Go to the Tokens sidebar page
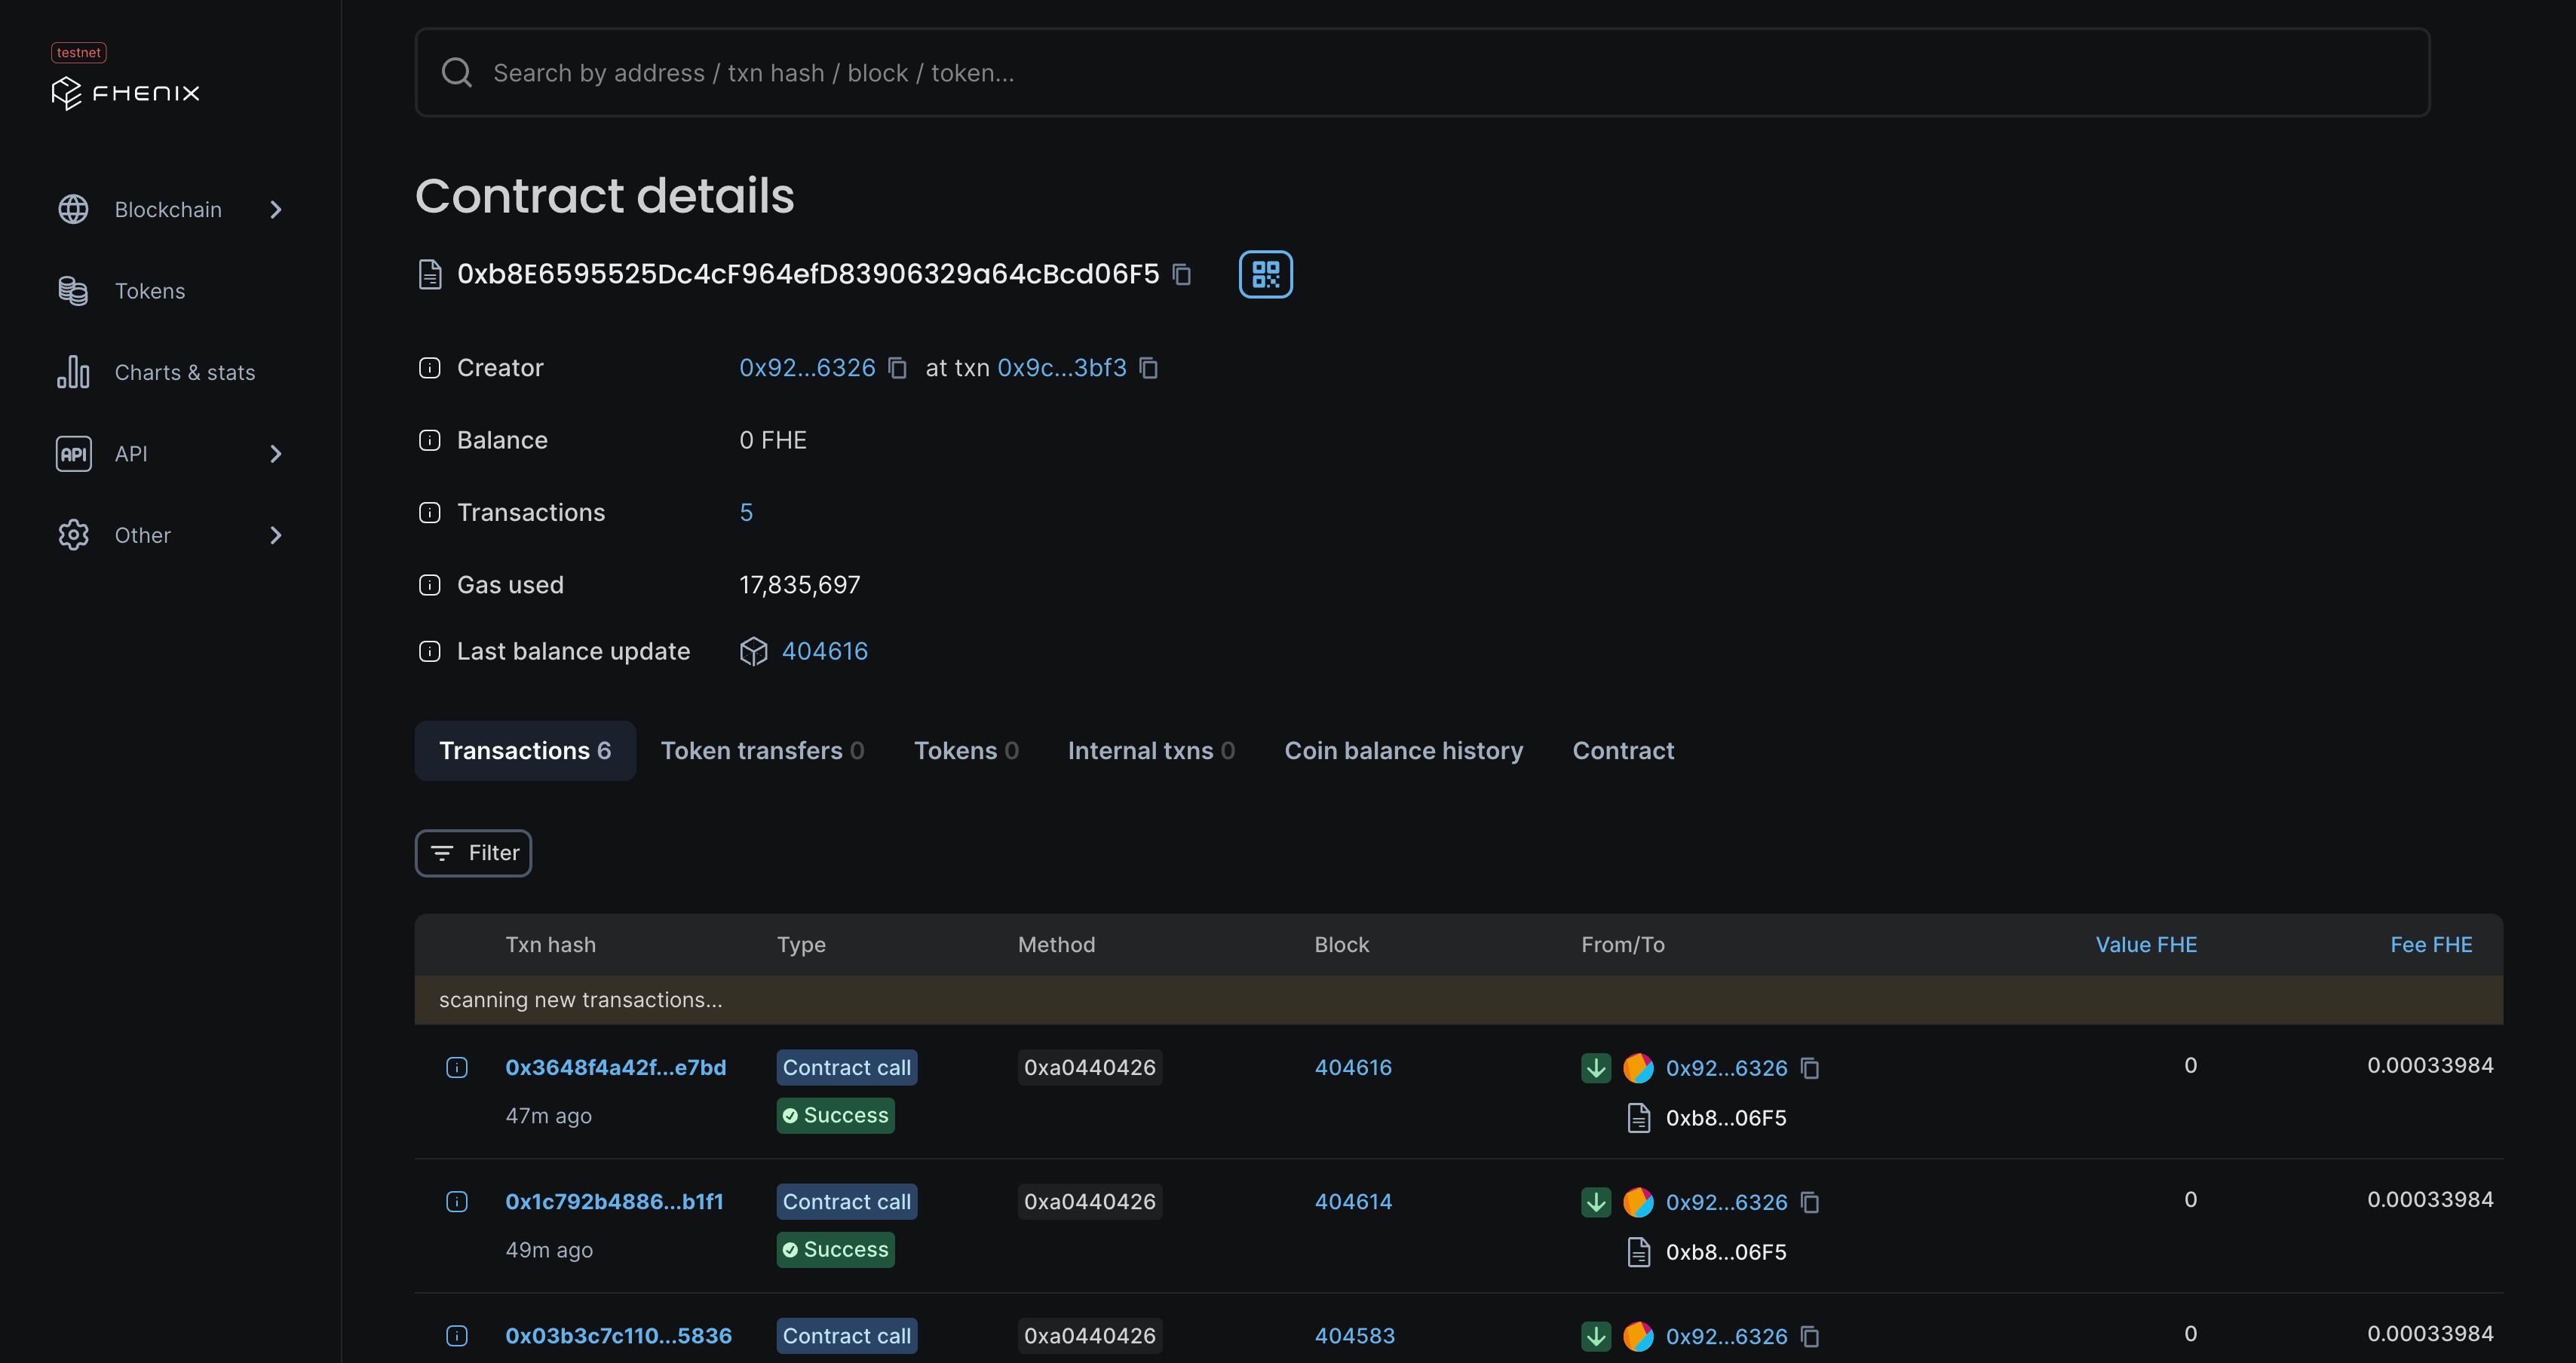2576x1363 pixels. tap(149, 291)
